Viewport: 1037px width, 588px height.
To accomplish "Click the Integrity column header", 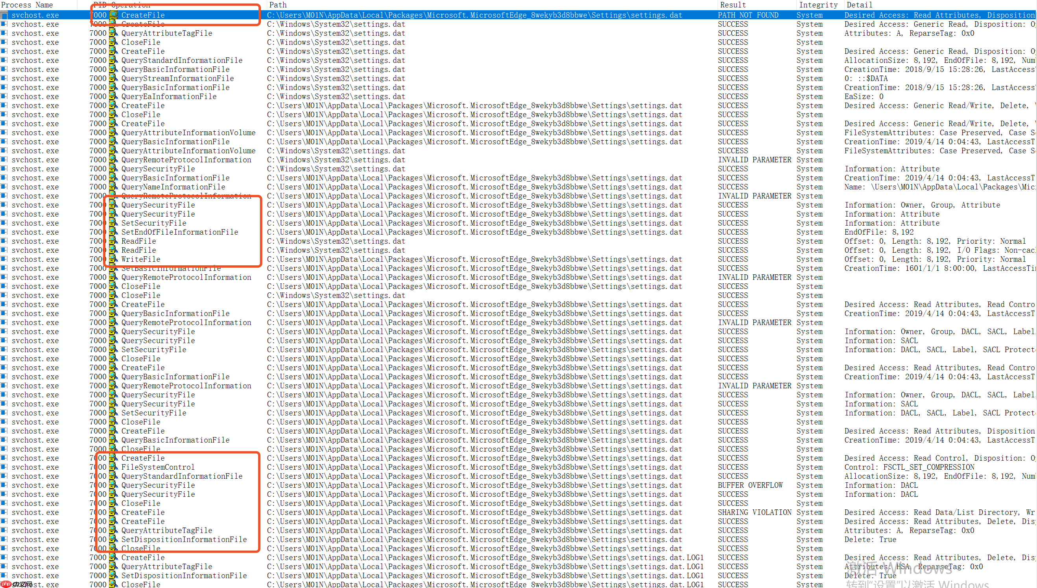I will (x=818, y=5).
